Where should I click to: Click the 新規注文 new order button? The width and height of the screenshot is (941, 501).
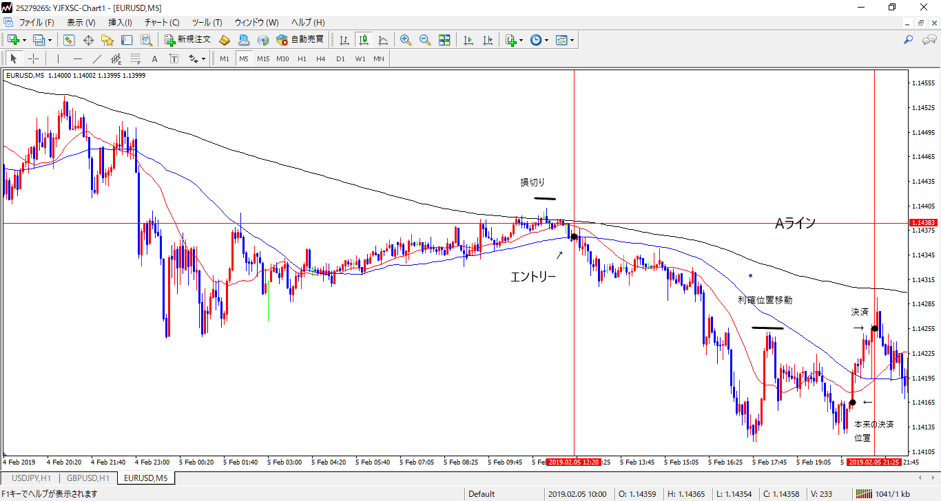click(x=188, y=40)
